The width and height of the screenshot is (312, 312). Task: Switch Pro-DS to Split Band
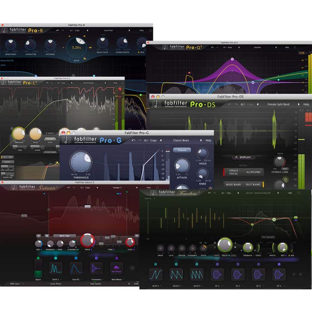point(253,184)
